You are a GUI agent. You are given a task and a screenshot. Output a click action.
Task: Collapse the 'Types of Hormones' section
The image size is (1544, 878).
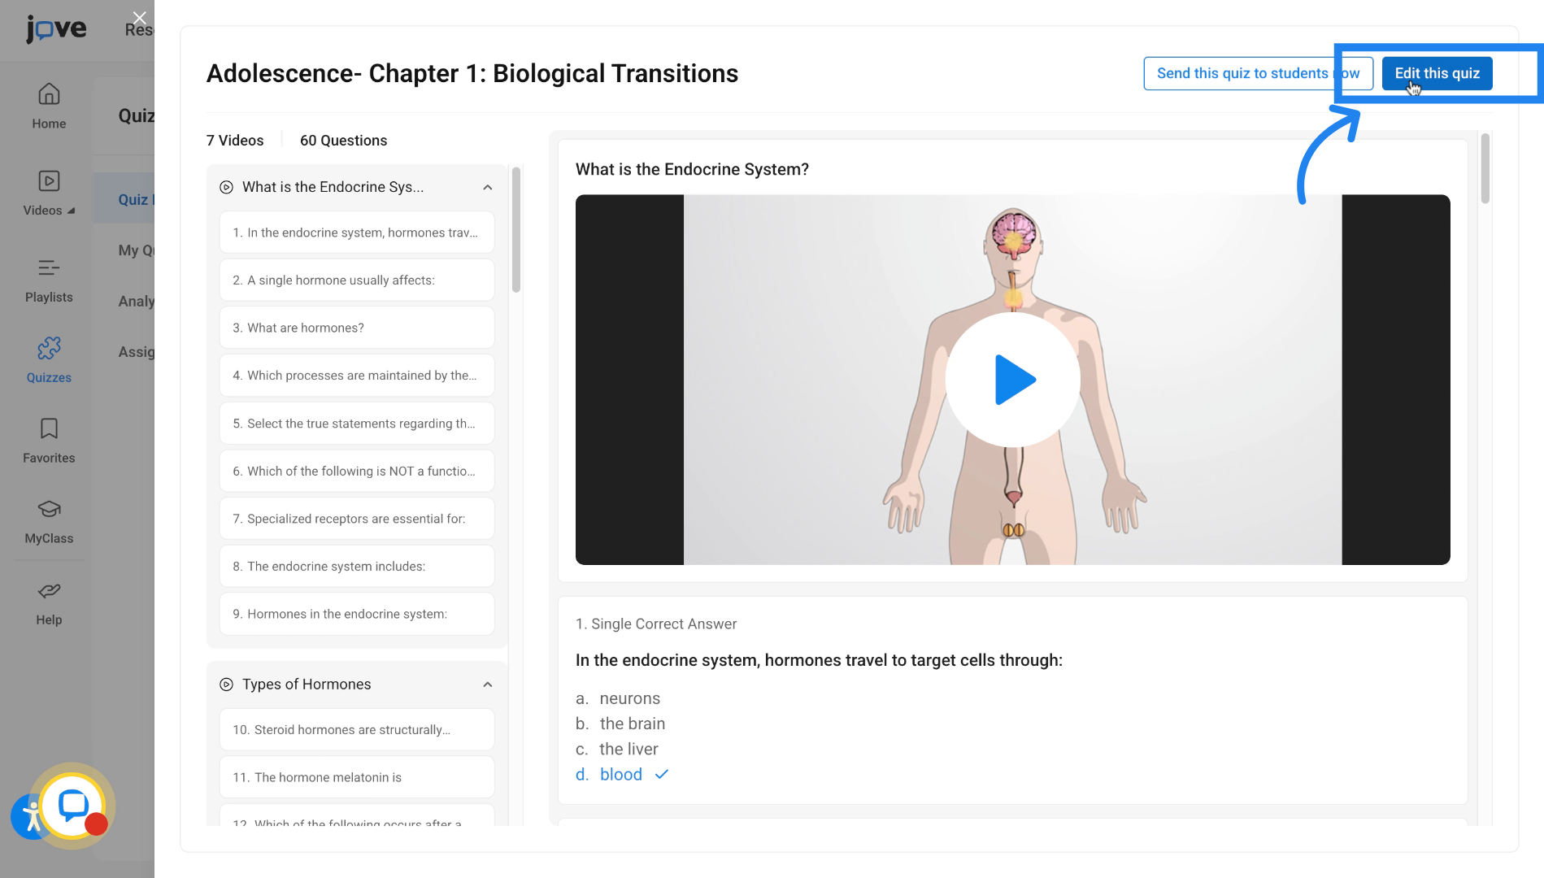[488, 685]
